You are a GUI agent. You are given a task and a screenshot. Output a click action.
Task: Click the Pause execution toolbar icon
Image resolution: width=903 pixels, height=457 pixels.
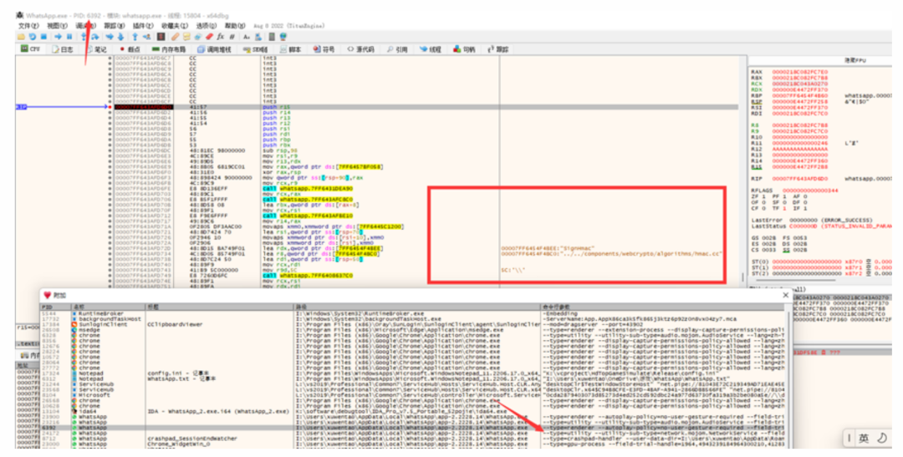coord(69,37)
